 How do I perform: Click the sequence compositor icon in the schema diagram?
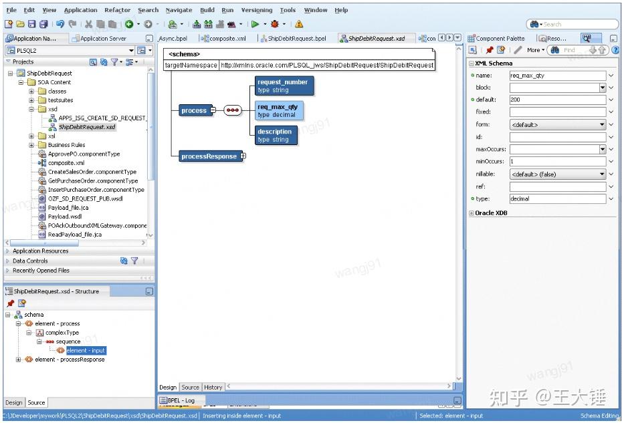pyautogui.click(x=233, y=110)
